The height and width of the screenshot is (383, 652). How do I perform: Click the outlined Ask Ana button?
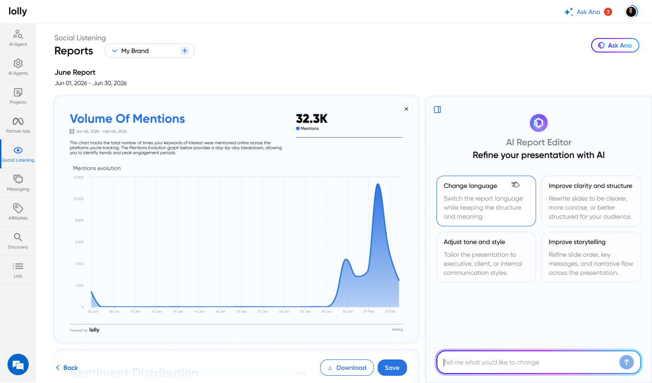[615, 45]
